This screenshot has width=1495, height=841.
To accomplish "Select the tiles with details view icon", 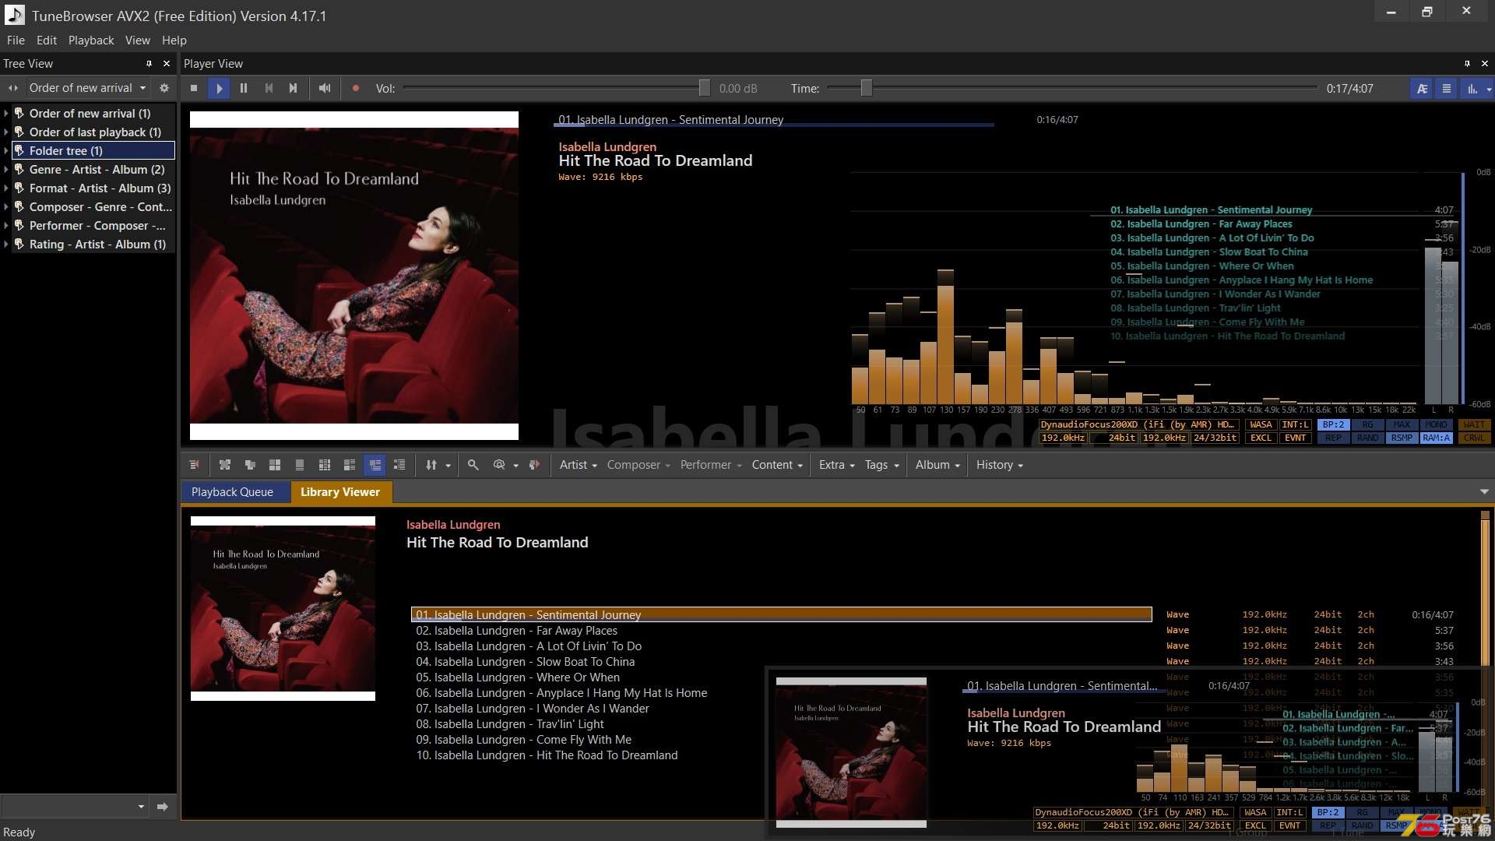I will [x=350, y=465].
